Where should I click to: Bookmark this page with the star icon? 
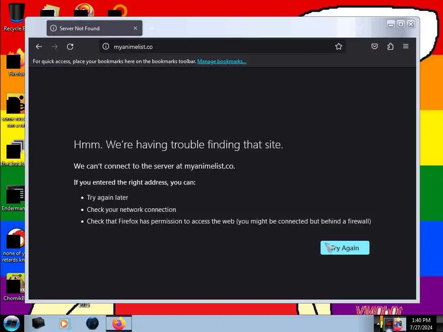(338, 46)
